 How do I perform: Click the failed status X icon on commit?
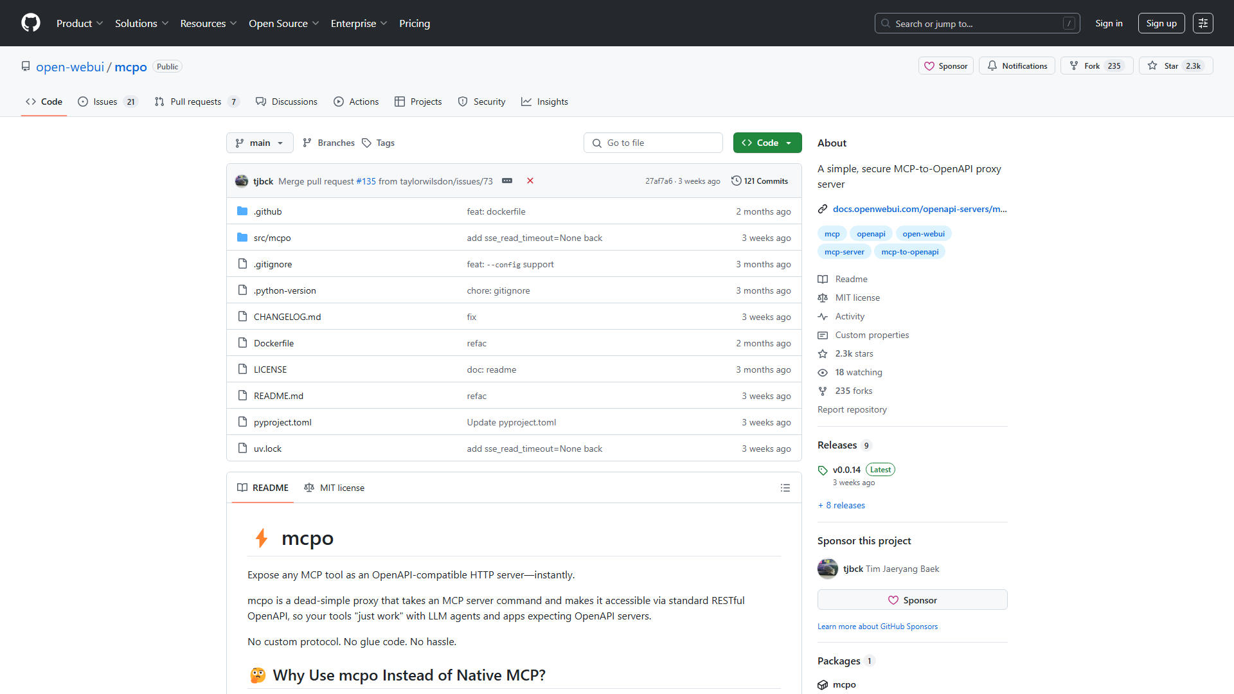pyautogui.click(x=530, y=181)
